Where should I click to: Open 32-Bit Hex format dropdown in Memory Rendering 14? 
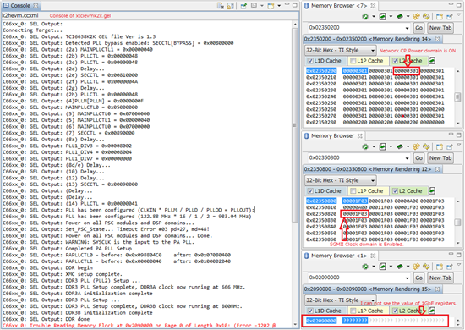point(341,50)
